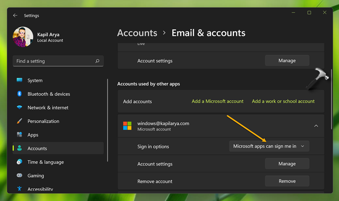
Task: Click the System monitor icon in sidebar
Action: coord(20,81)
